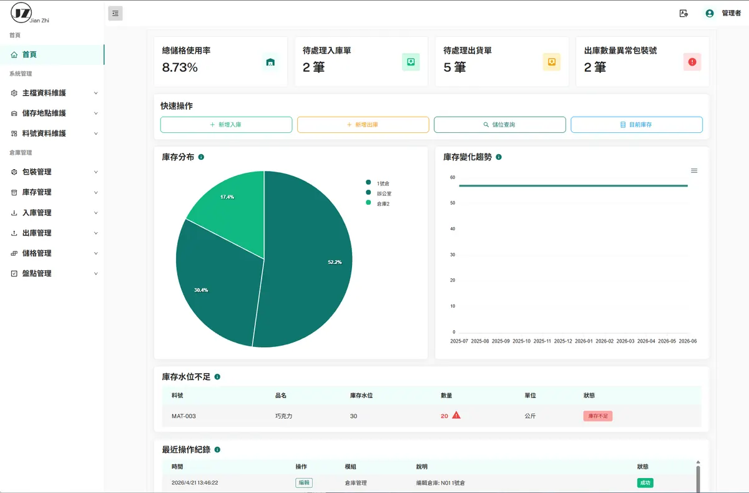
Task: Click the 巧克力 product name cell
Action: tap(283, 416)
